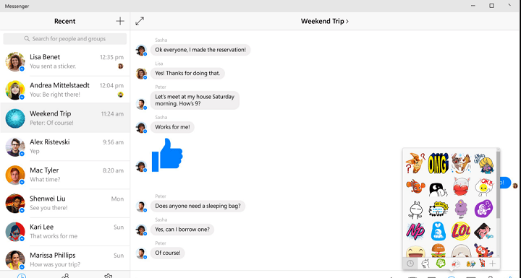Open Alex Ristevski conversation
521x278 pixels.
[65, 147]
